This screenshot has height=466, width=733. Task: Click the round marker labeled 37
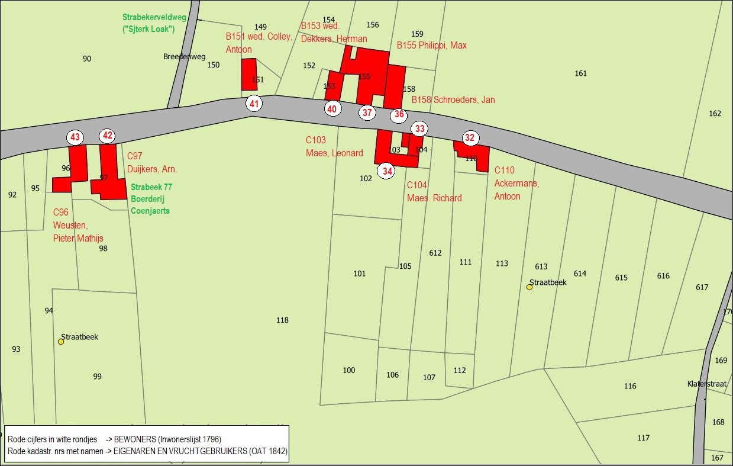pos(367,113)
